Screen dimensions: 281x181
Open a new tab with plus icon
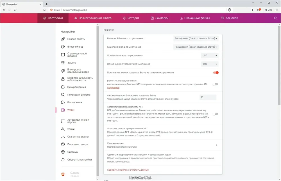point(47,4)
